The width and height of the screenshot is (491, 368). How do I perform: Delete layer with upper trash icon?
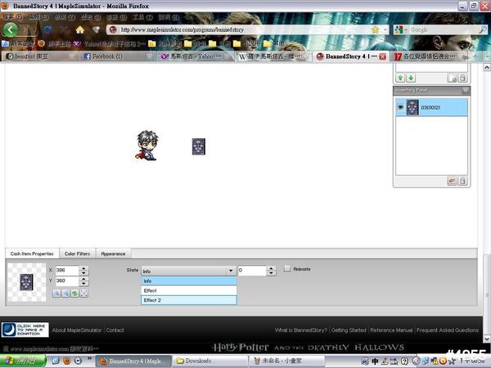463,78
